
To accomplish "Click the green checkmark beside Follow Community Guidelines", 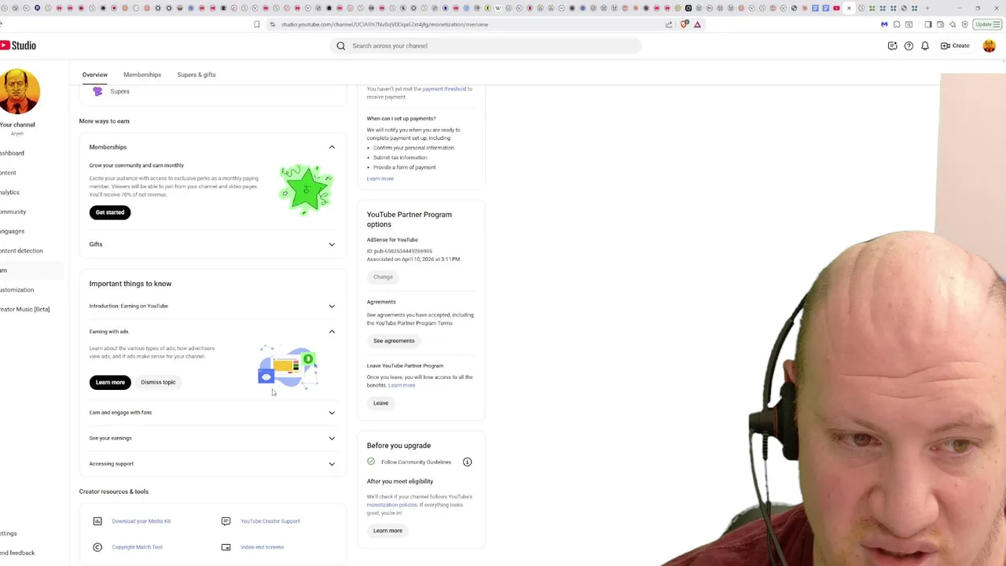I will click(x=371, y=461).
